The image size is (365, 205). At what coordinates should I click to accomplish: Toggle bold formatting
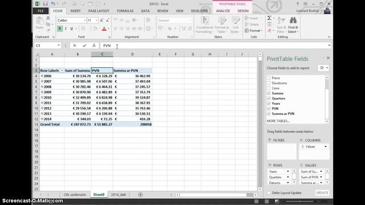(x=60, y=28)
